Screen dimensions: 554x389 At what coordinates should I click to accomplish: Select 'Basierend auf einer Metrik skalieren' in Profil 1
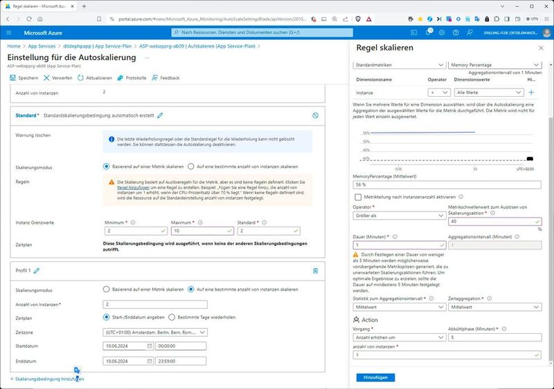[x=106, y=290]
